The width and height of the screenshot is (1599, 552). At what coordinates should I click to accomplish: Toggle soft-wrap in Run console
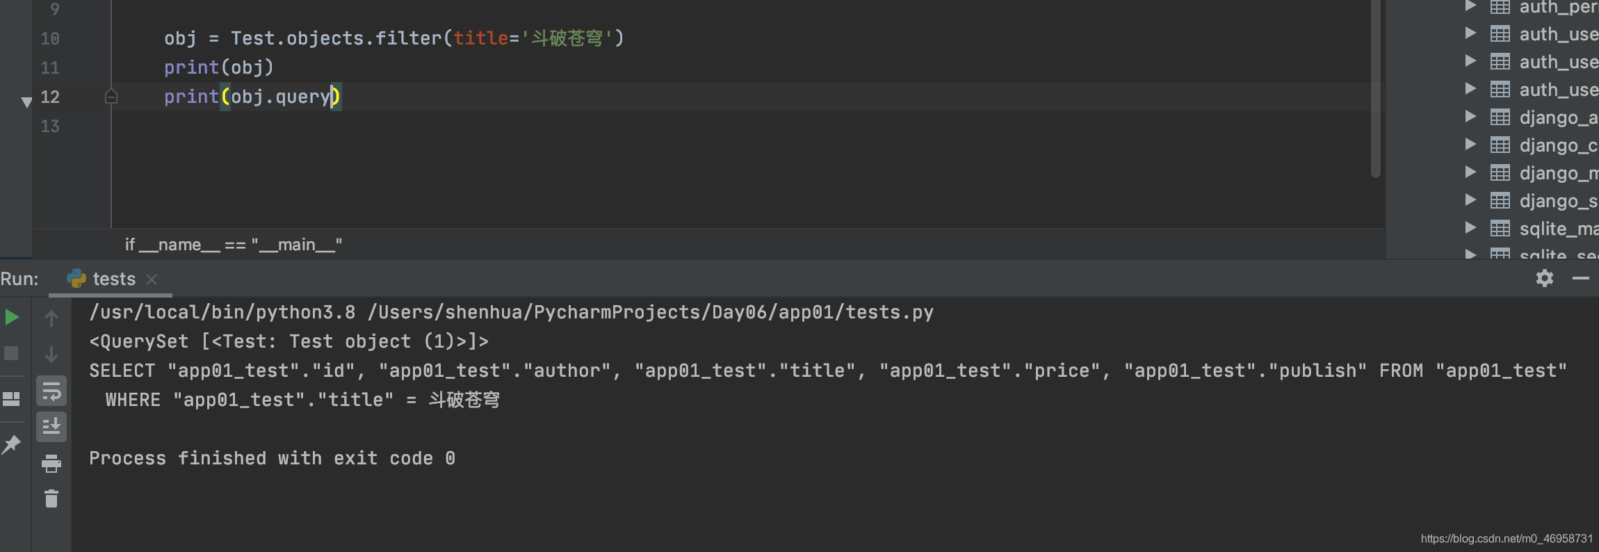(51, 391)
